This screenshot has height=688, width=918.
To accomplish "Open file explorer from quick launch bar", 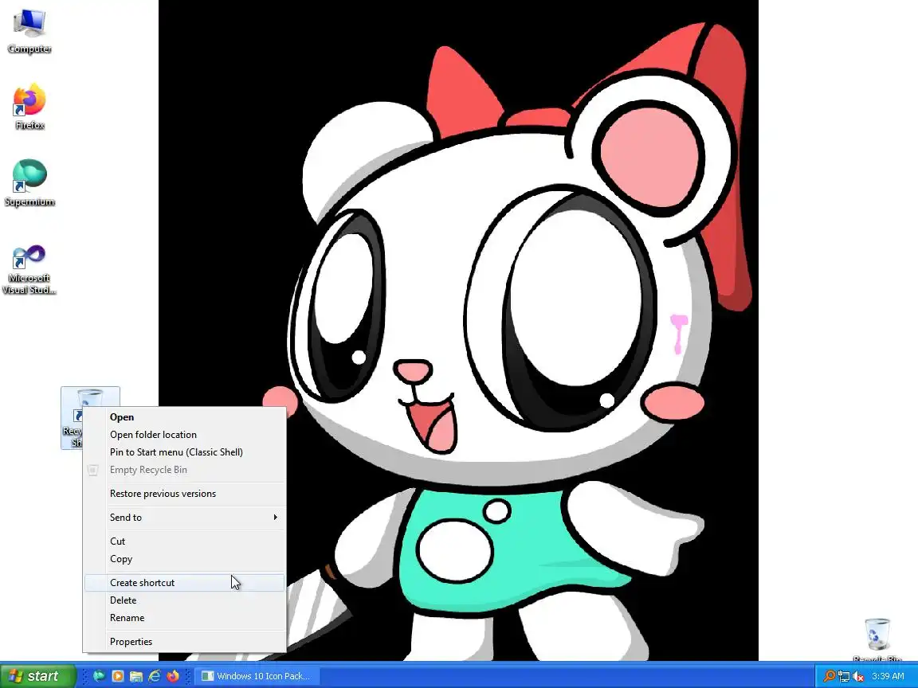I will click(x=135, y=676).
